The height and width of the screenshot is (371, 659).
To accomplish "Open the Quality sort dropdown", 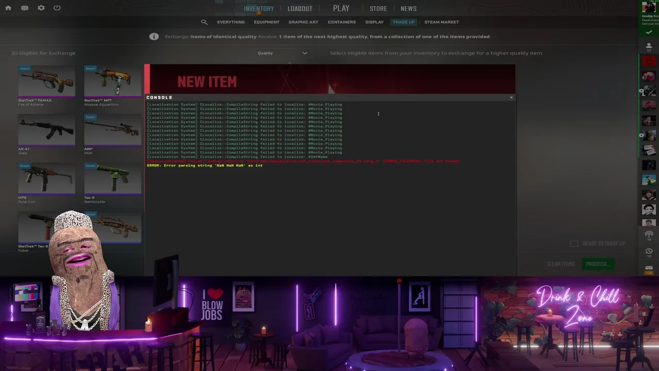I will point(283,53).
